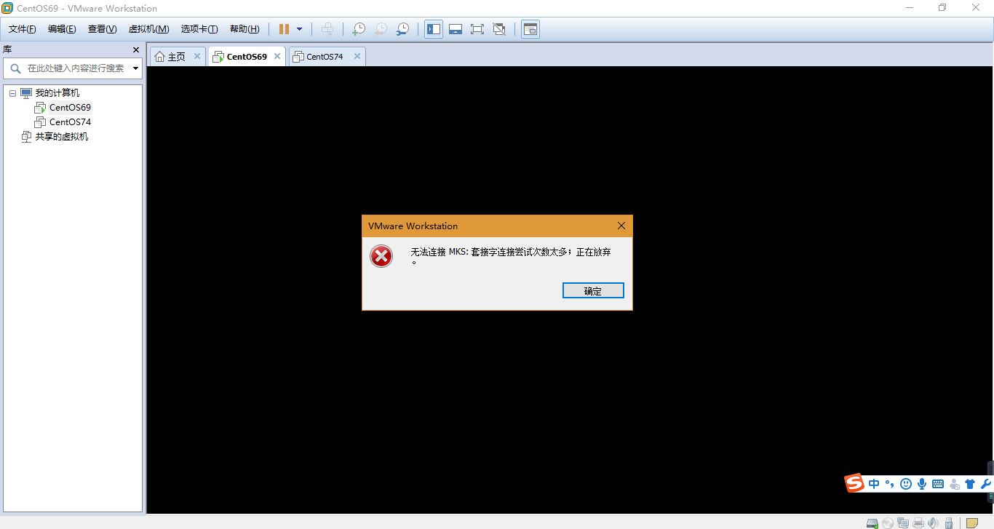This screenshot has width=994, height=529.
Task: Click the send Ctrl+Alt+Del toolbar icon
Action: [x=327, y=29]
